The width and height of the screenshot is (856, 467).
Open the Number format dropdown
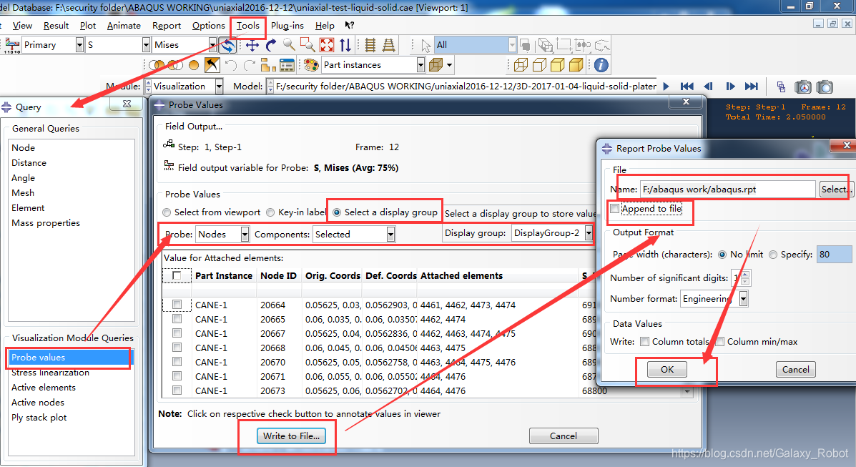744,299
